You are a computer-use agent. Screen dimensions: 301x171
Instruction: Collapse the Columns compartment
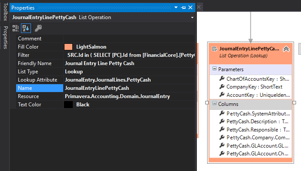click(214, 103)
